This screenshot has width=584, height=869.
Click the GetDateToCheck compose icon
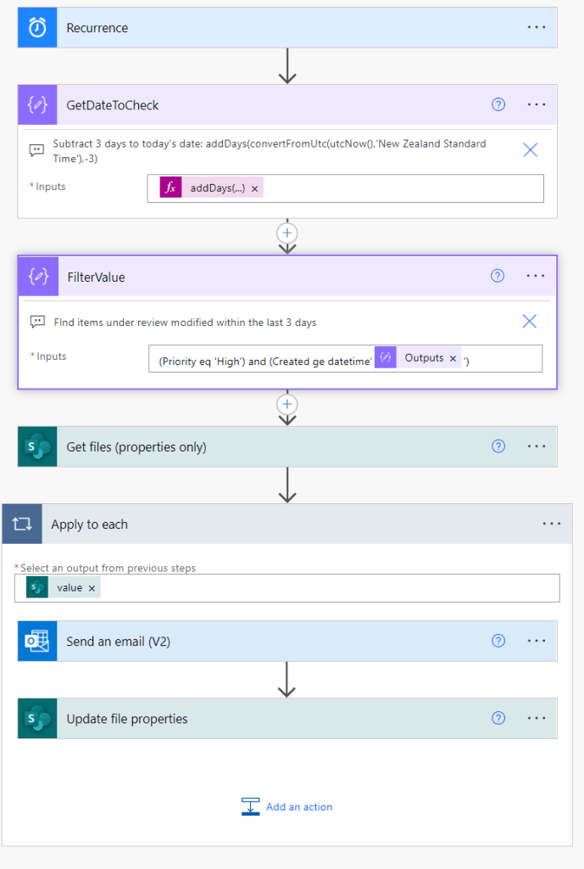[38, 105]
